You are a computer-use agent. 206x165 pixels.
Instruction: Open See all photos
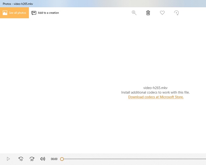coord(14,13)
